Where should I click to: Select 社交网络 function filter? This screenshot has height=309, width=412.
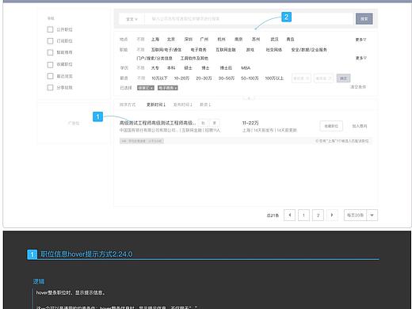tap(273, 50)
